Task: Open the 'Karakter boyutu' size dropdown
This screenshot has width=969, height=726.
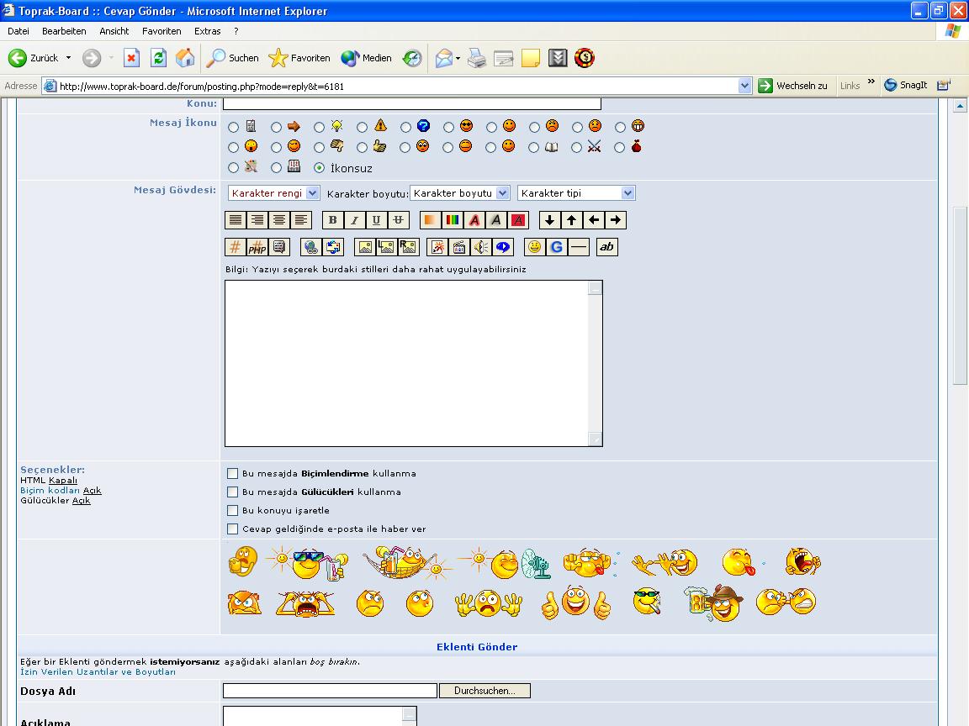Action: [x=460, y=193]
